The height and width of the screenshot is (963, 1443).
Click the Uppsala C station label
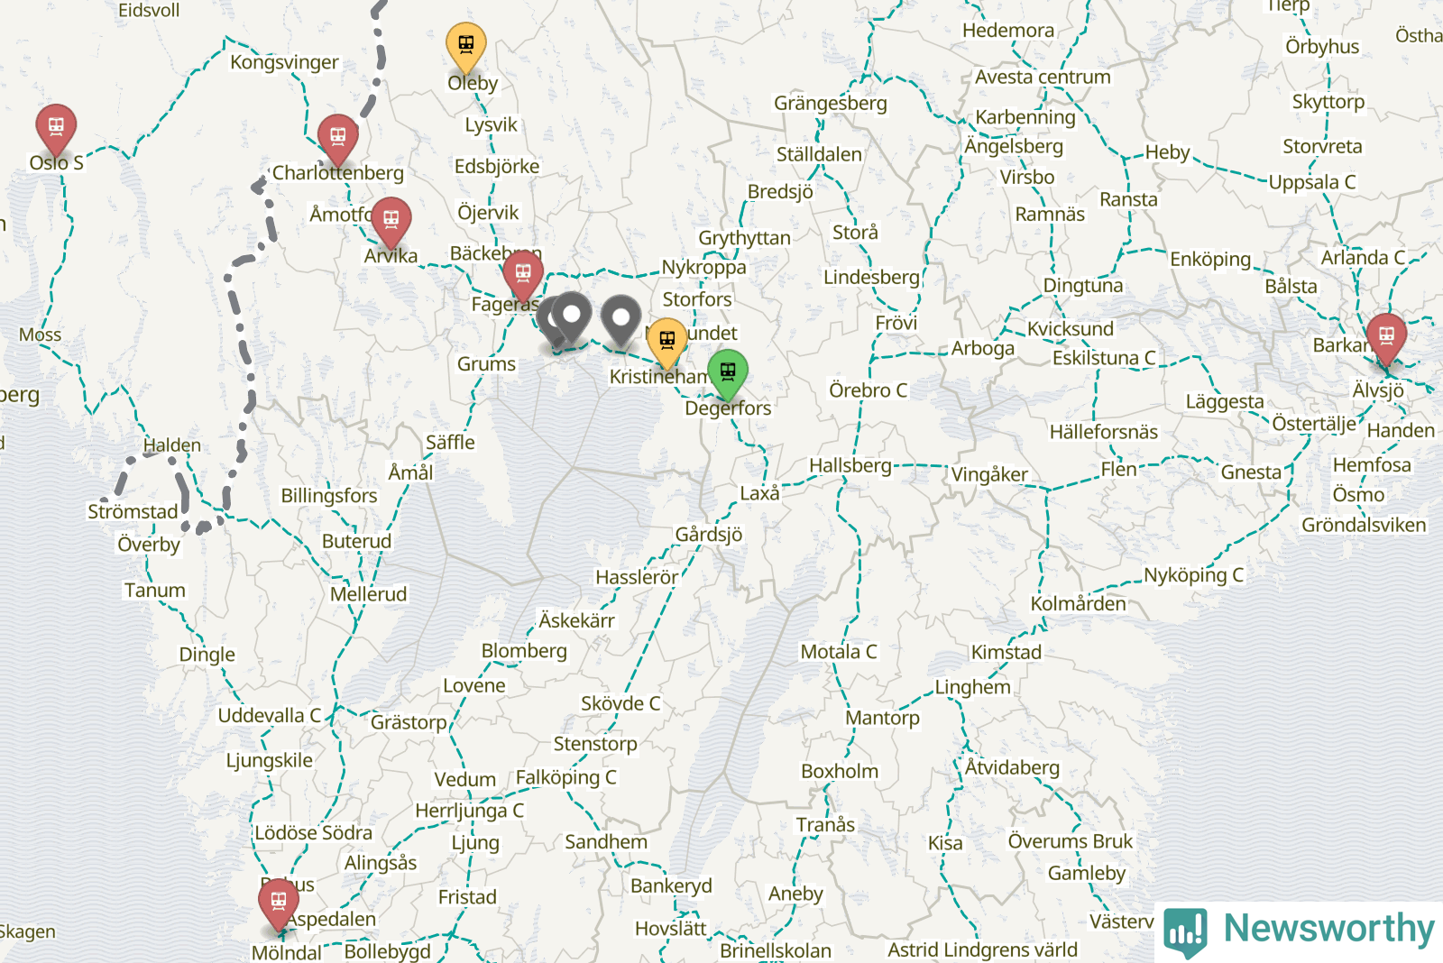[1312, 182]
